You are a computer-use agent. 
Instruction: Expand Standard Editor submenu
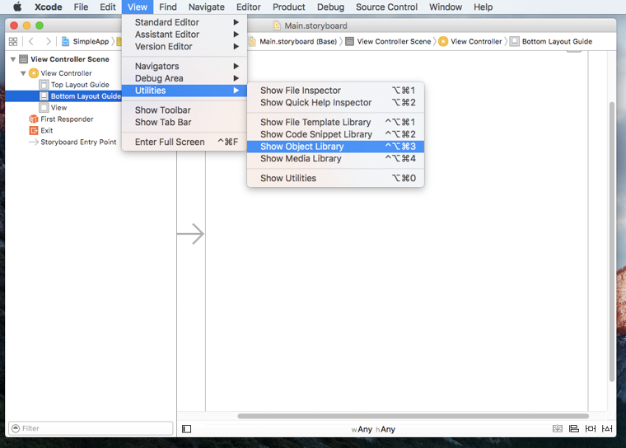(x=185, y=22)
